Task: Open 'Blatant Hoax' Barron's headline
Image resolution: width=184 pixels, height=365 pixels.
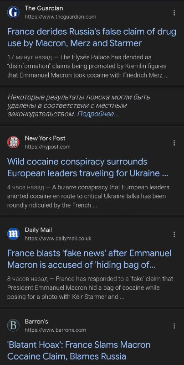Action: tap(79, 350)
